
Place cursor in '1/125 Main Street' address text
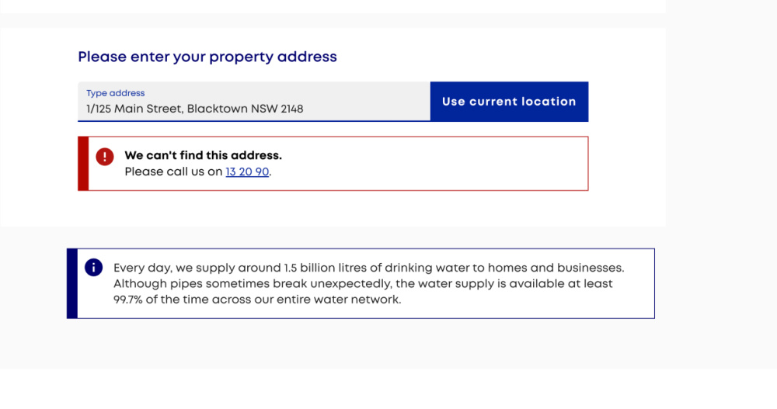134,109
